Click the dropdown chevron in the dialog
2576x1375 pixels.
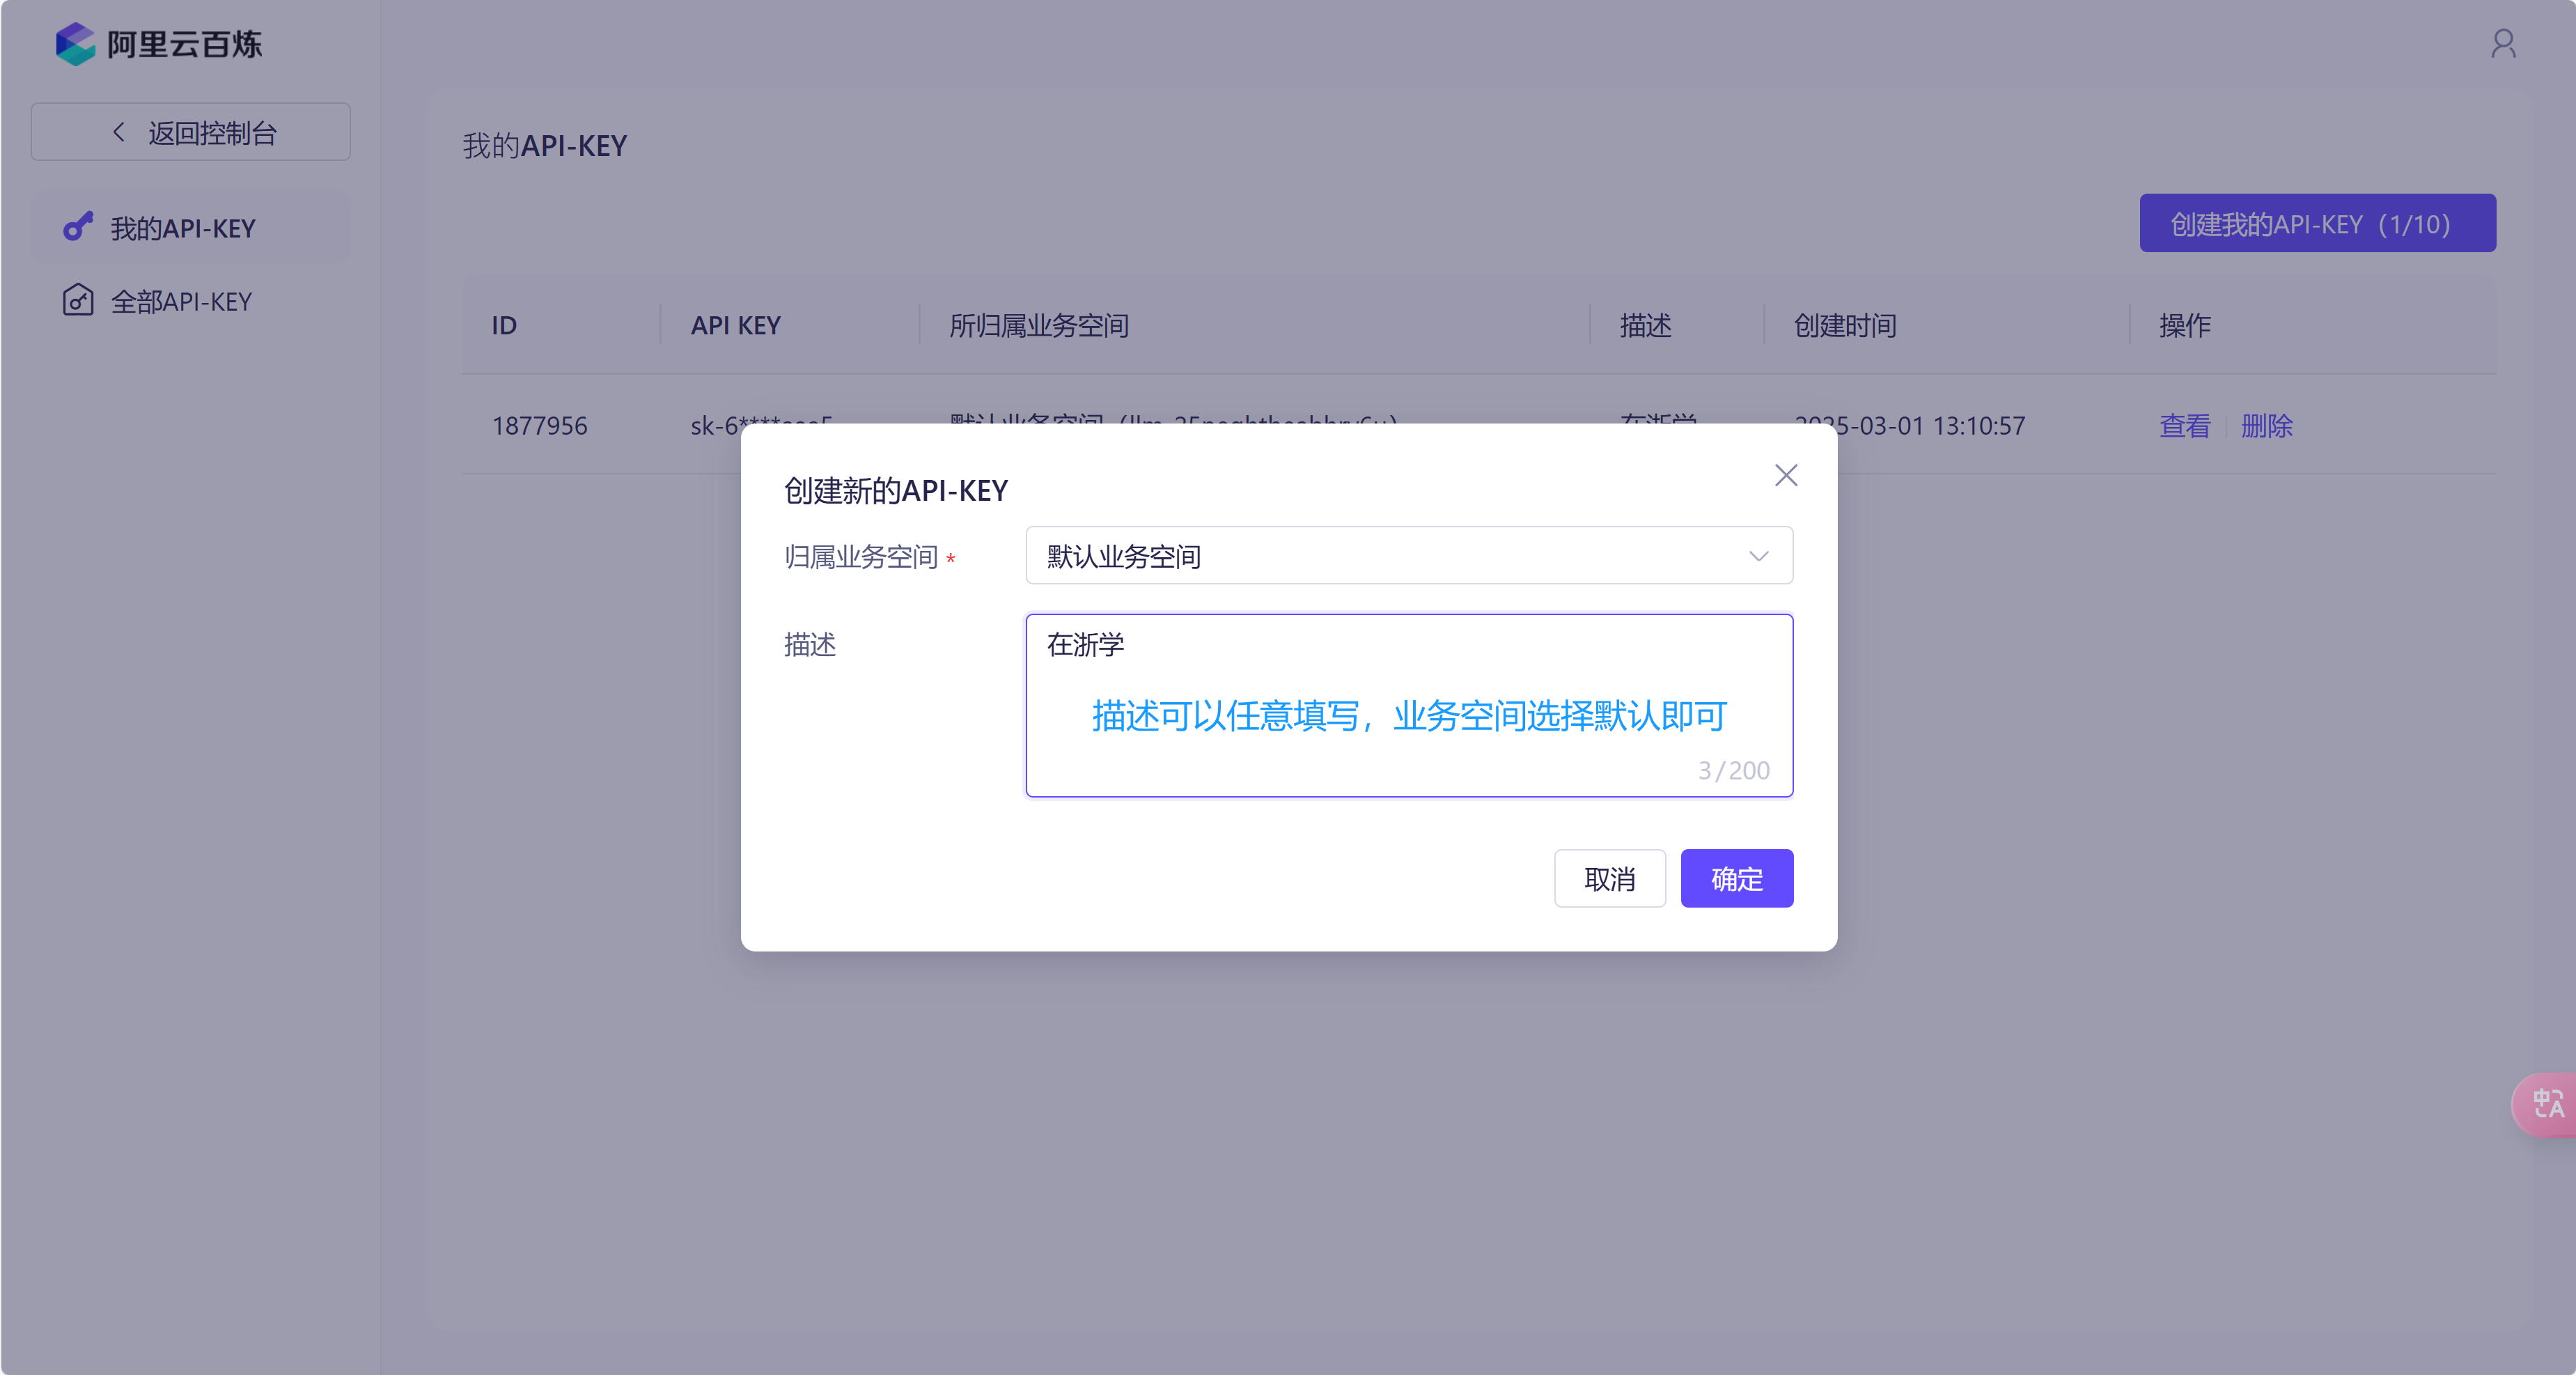click(1760, 556)
